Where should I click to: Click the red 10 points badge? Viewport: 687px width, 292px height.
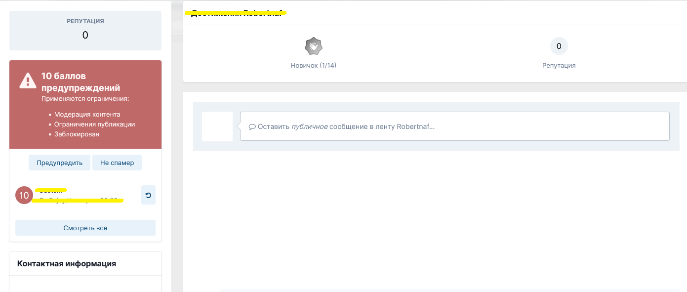pos(24,196)
